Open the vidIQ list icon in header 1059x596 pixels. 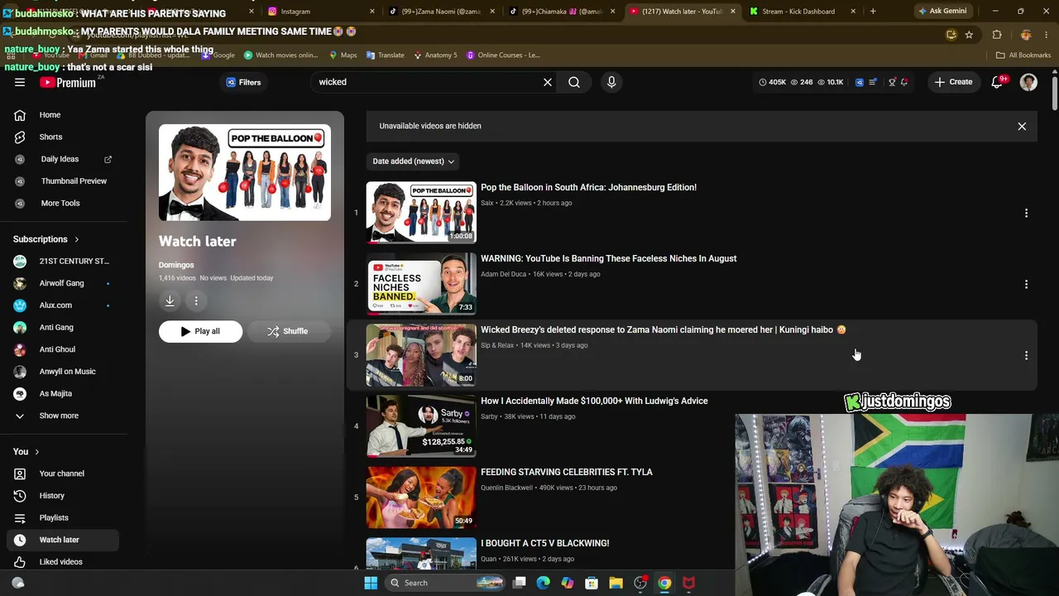pyautogui.click(x=873, y=82)
